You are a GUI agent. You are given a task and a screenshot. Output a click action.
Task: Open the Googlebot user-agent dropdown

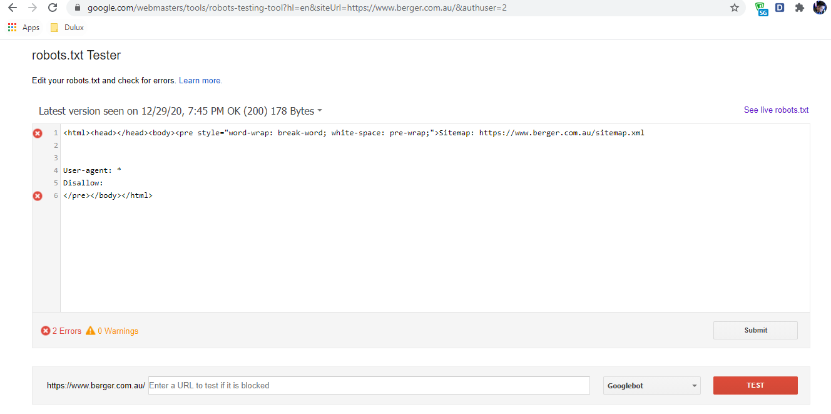pos(651,386)
